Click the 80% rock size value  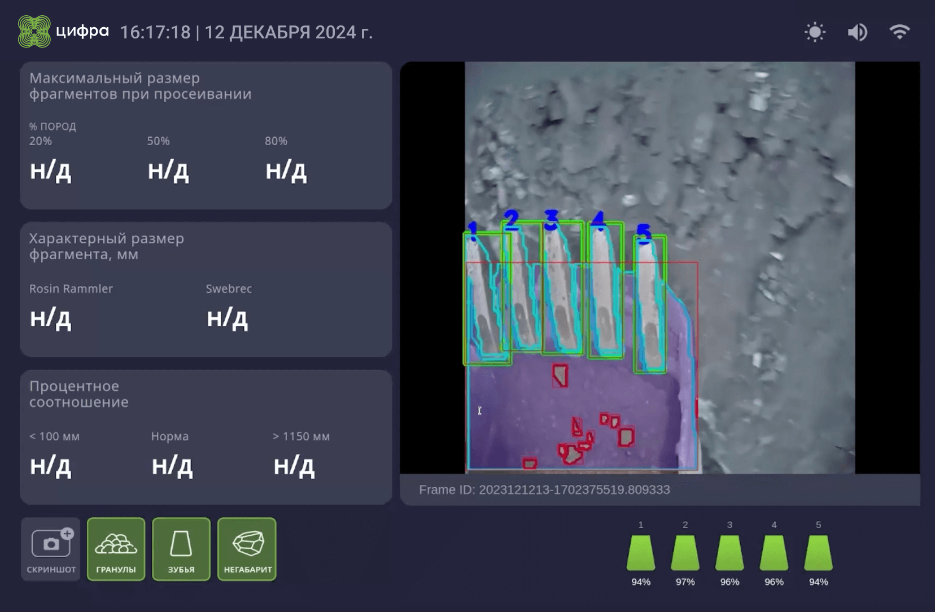[286, 171]
